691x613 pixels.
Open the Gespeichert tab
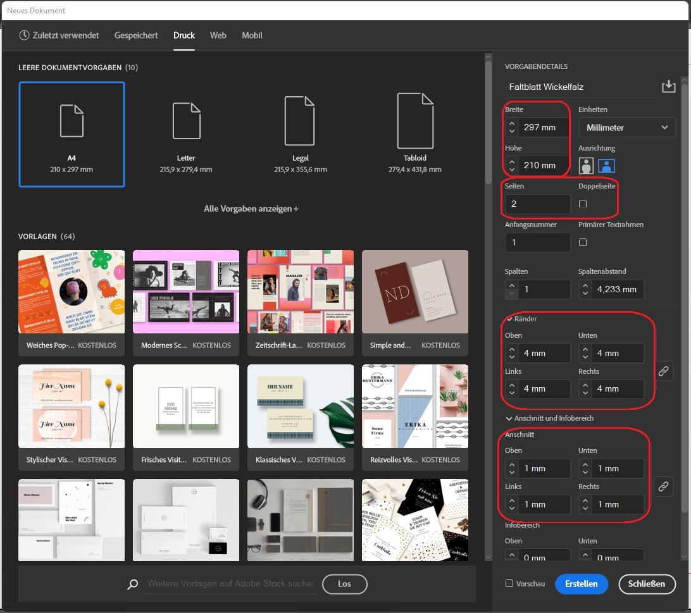pos(136,35)
